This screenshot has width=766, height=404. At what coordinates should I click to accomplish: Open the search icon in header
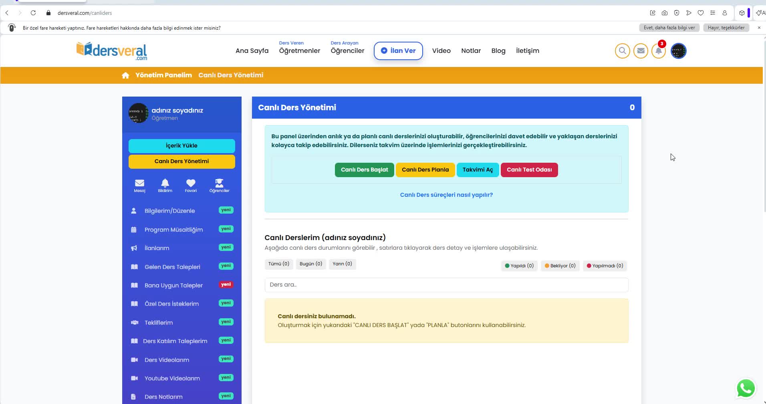click(x=622, y=51)
